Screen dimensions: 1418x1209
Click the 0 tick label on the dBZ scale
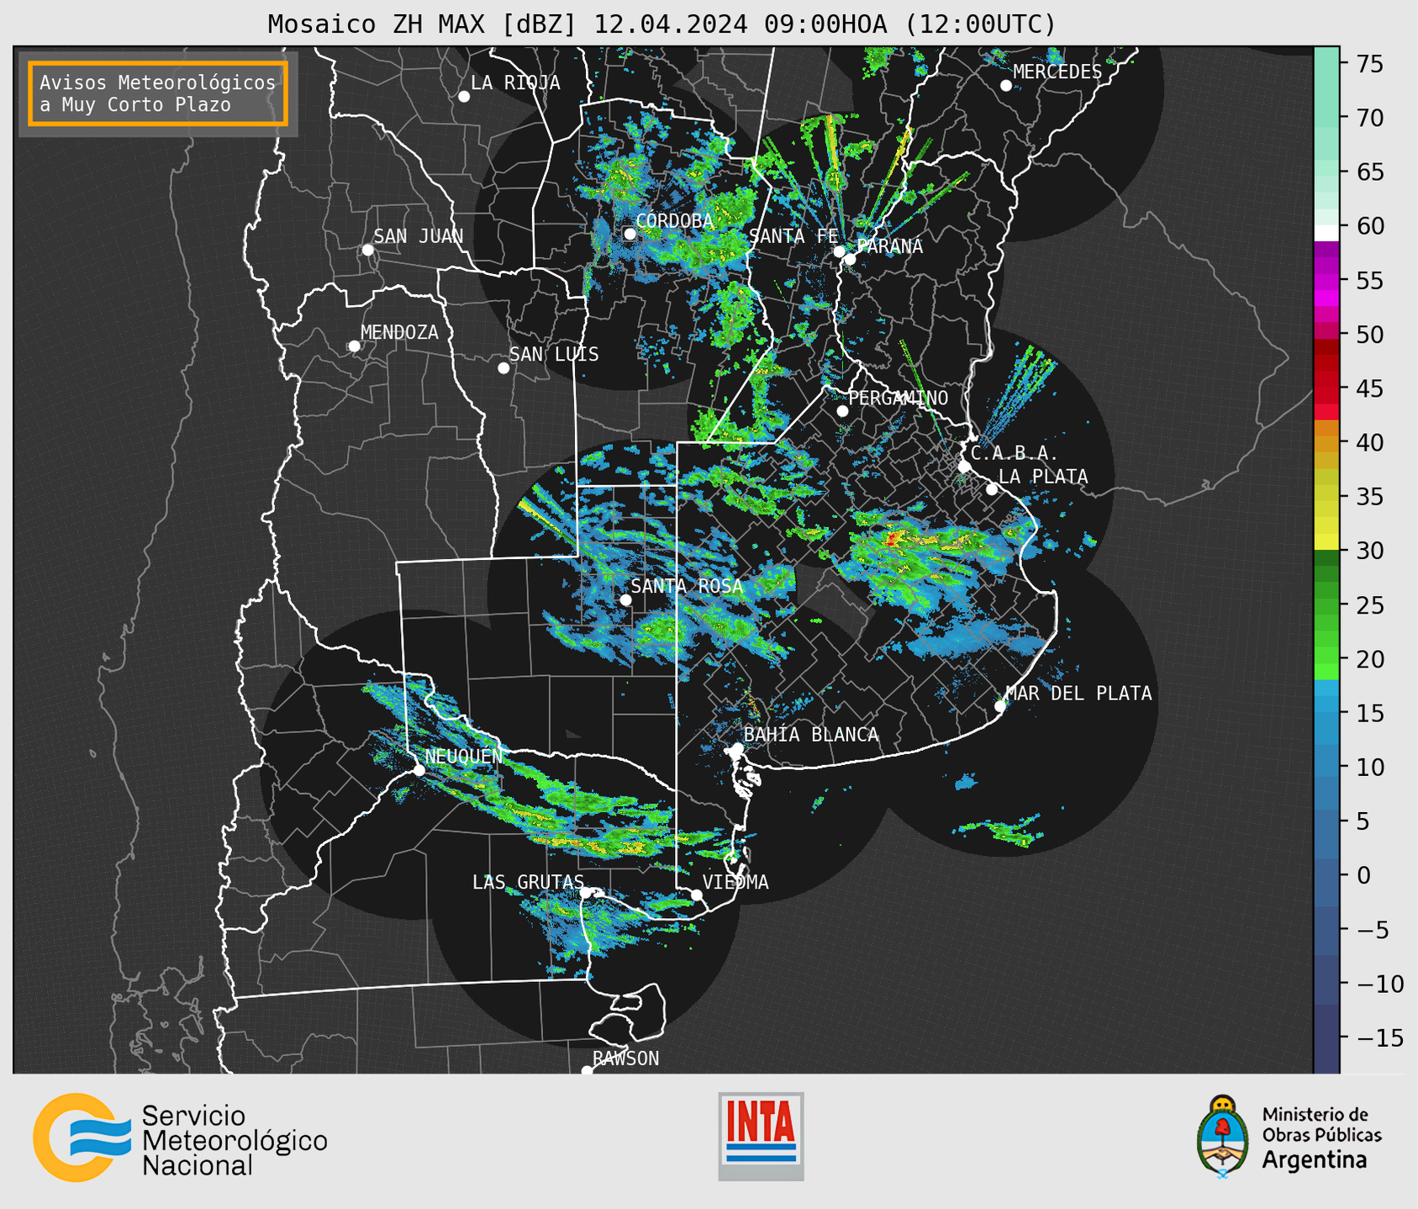tap(1363, 875)
